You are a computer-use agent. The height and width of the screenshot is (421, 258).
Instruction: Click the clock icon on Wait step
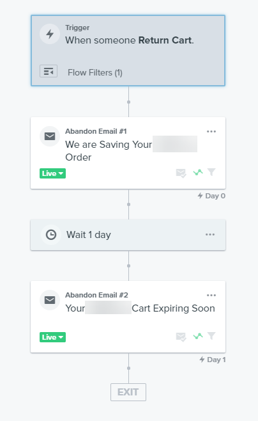(51, 235)
